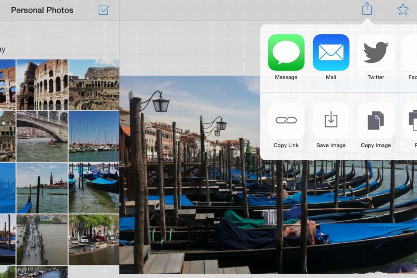
Task: Share the photo to Facebook
Action: 412,52
